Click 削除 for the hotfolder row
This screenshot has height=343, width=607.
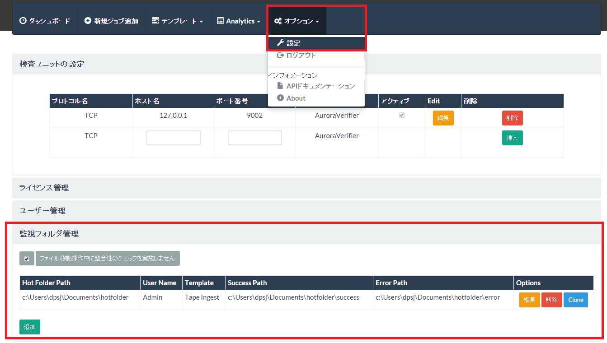pyautogui.click(x=552, y=300)
